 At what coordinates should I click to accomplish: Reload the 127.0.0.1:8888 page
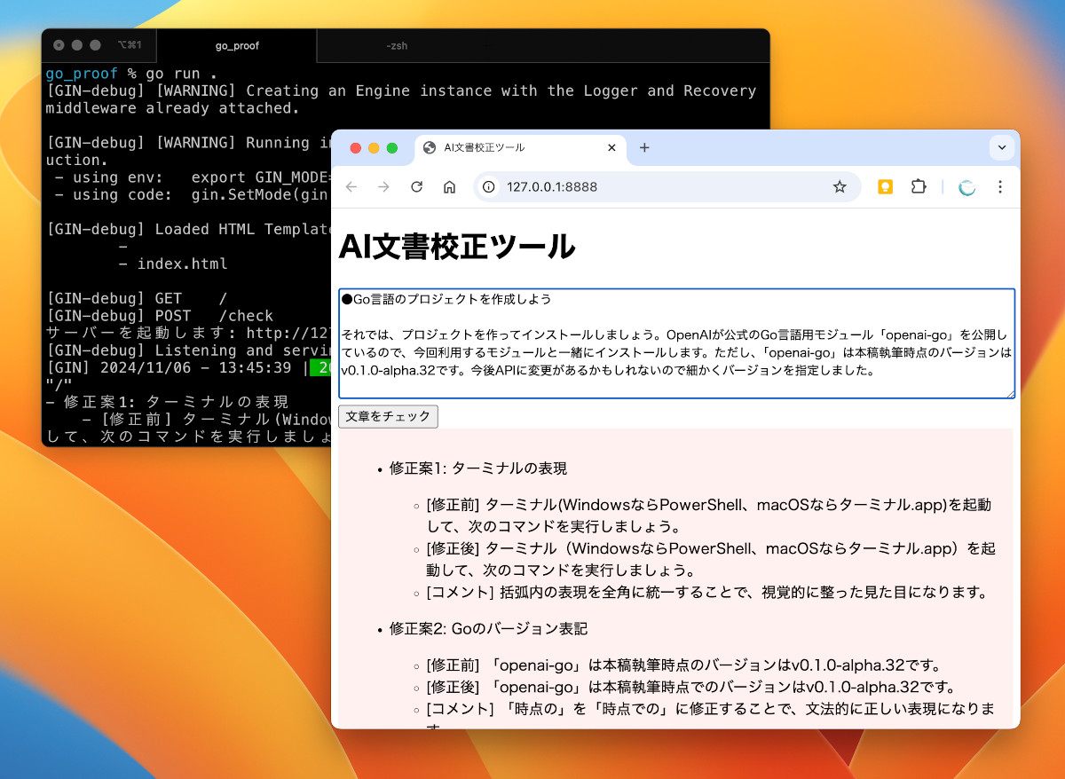pos(416,187)
